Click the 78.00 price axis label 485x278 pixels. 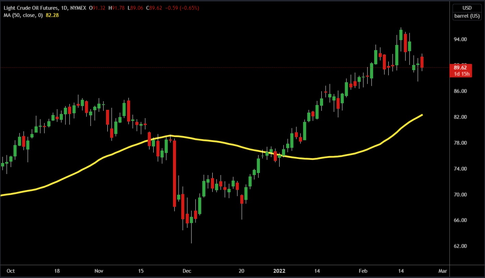coord(460,143)
